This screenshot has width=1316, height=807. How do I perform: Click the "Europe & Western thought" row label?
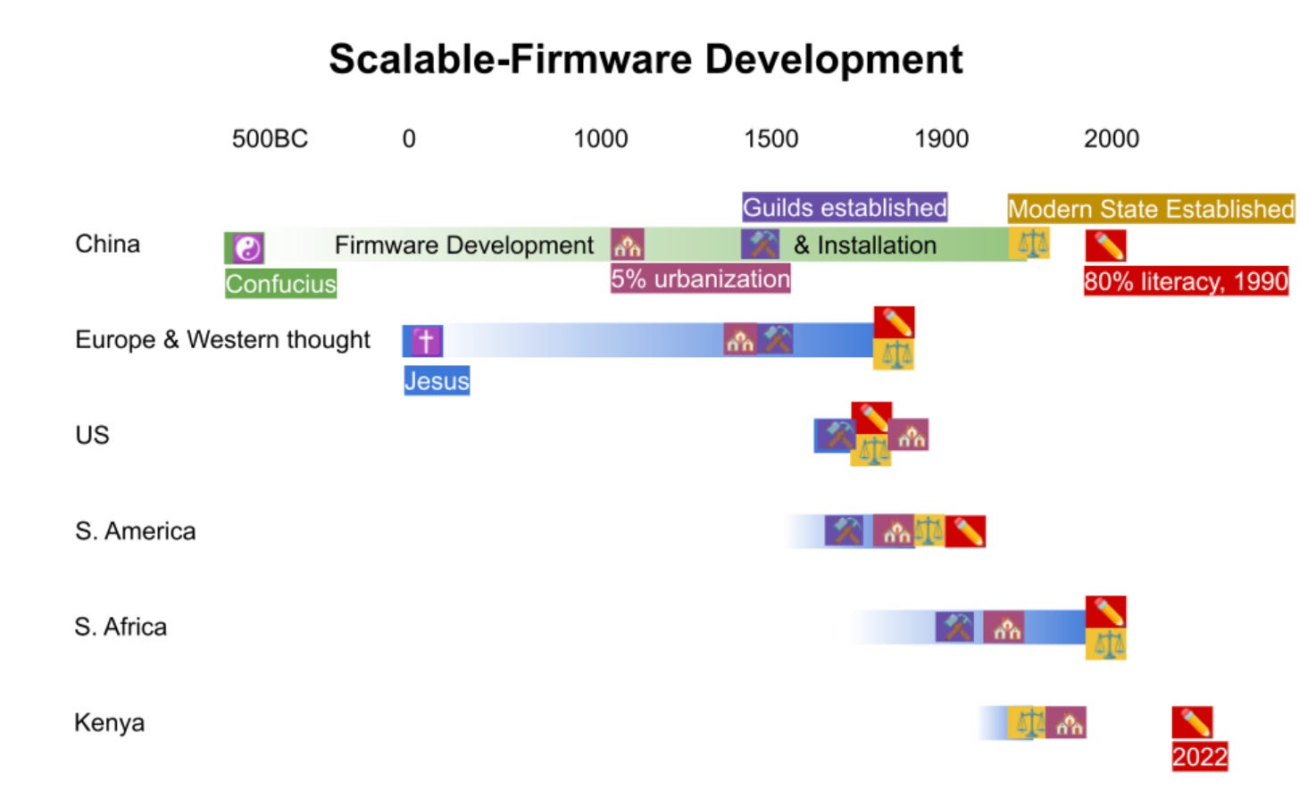pyautogui.click(x=222, y=339)
